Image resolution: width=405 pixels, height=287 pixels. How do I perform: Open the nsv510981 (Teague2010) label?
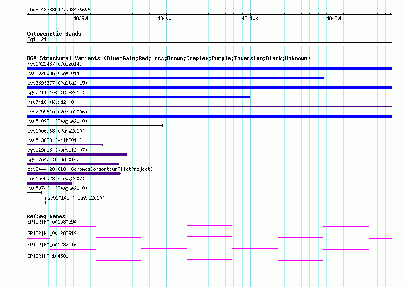[57, 121]
